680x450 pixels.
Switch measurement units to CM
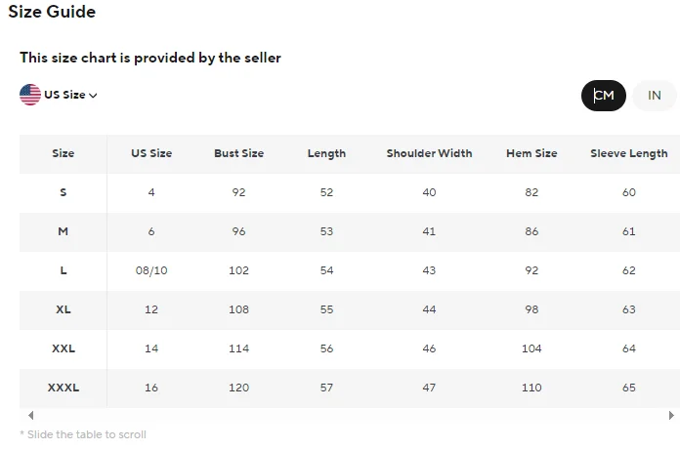604,96
